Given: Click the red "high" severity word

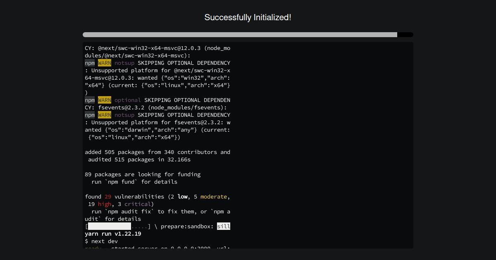Looking at the screenshot, I should tap(105, 204).
